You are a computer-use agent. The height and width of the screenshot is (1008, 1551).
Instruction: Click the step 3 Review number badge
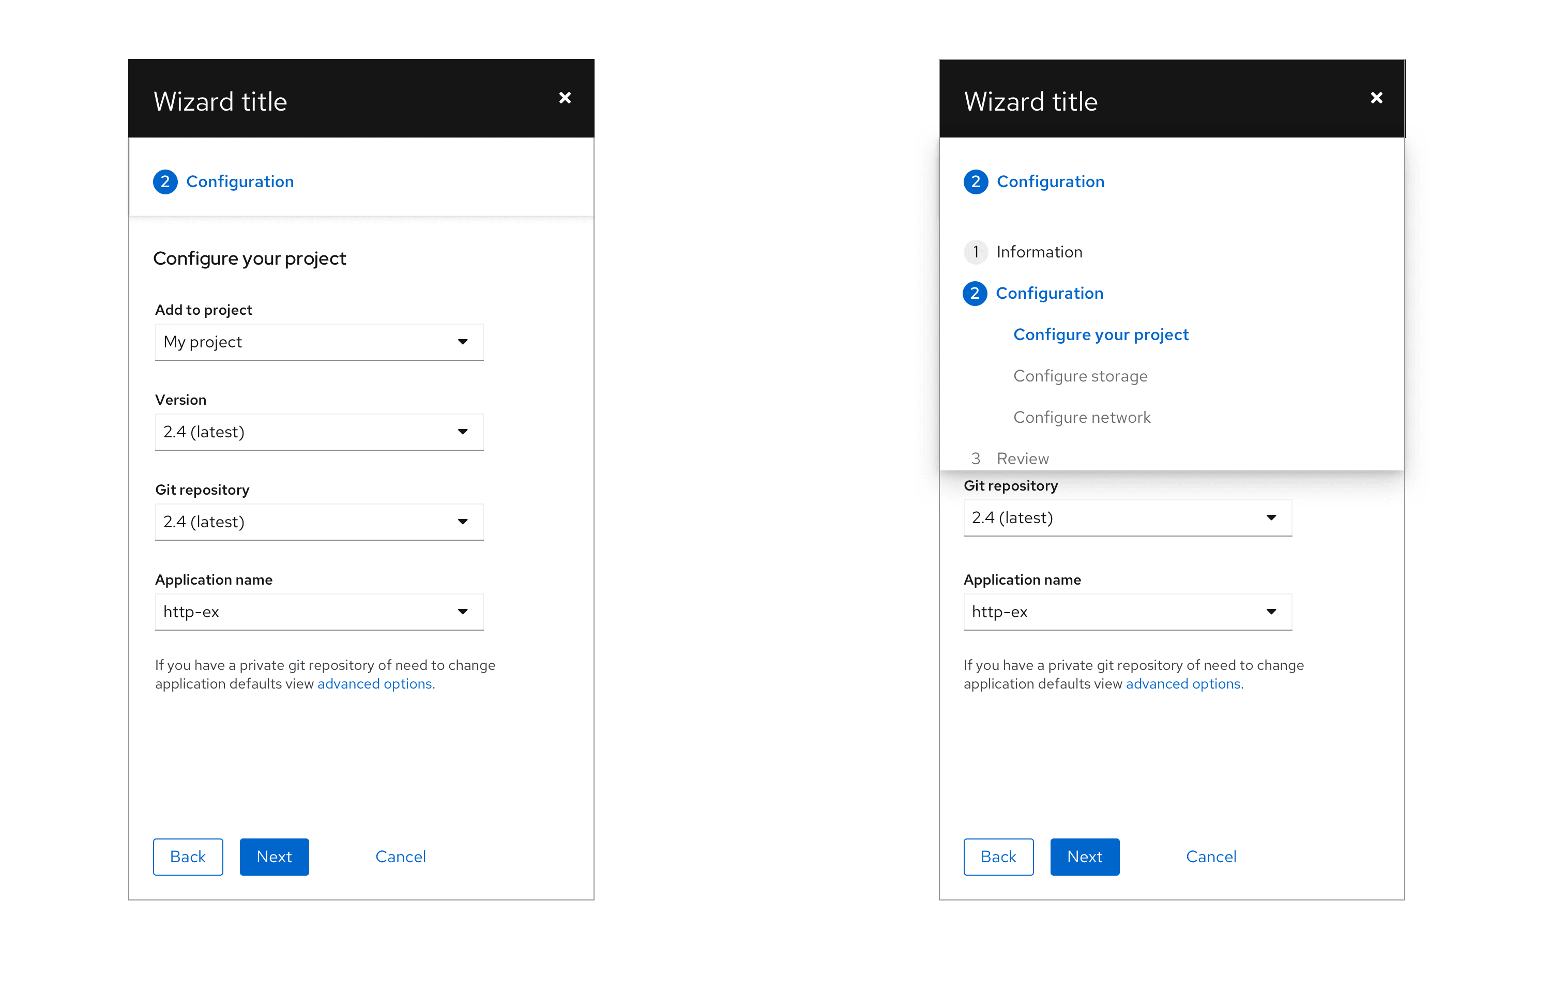click(x=975, y=459)
